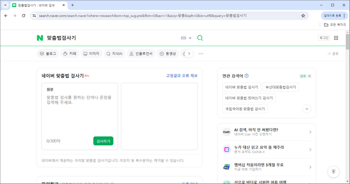Open the on-screen keyboard icon

[183, 38]
